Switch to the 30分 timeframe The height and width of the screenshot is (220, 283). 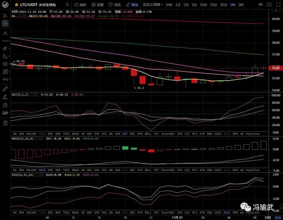coord(223,5)
